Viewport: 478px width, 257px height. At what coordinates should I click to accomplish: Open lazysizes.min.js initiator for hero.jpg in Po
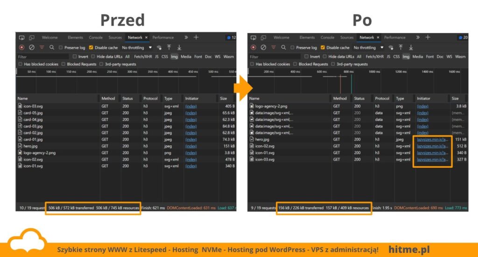pyautogui.click(x=433, y=140)
